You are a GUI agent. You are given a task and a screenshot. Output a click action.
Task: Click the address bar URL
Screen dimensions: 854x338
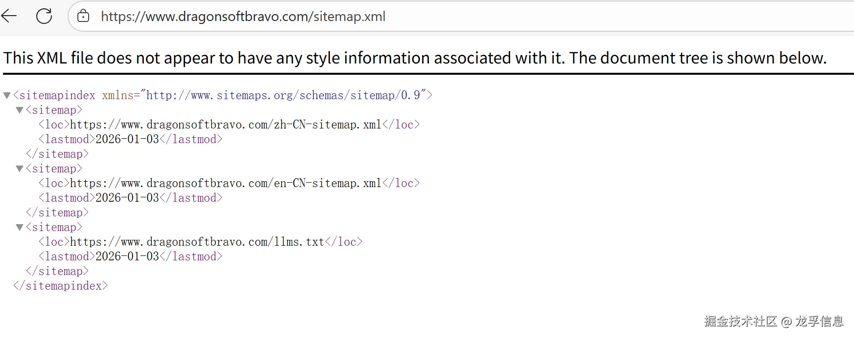click(243, 17)
